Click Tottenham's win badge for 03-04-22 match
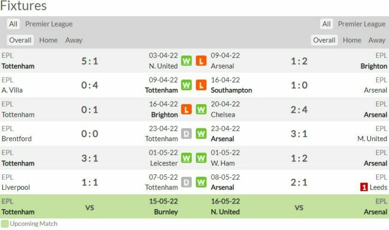 click(186, 61)
